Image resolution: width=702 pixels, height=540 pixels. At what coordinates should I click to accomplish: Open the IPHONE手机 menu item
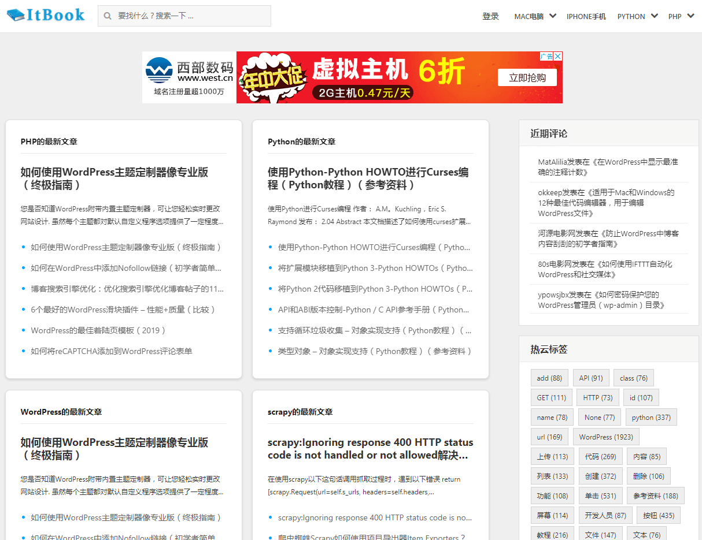click(x=586, y=17)
